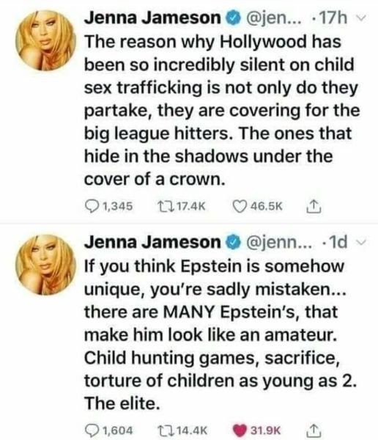Select the verified badge on the second tweet
The height and width of the screenshot is (440, 378).
click(x=233, y=243)
